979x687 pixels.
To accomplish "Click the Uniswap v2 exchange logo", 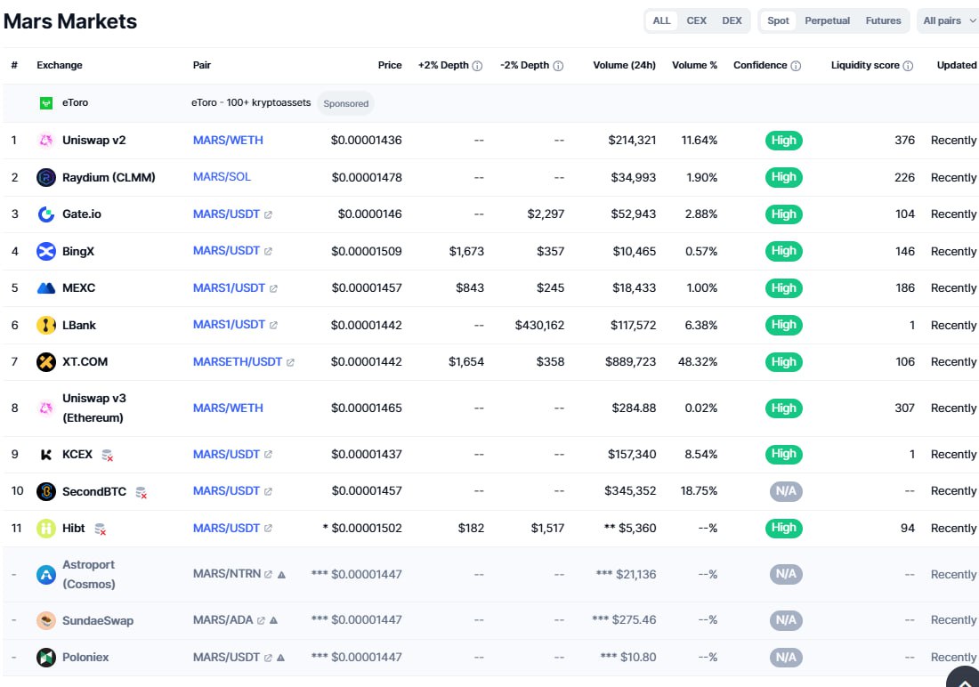I will [45, 141].
